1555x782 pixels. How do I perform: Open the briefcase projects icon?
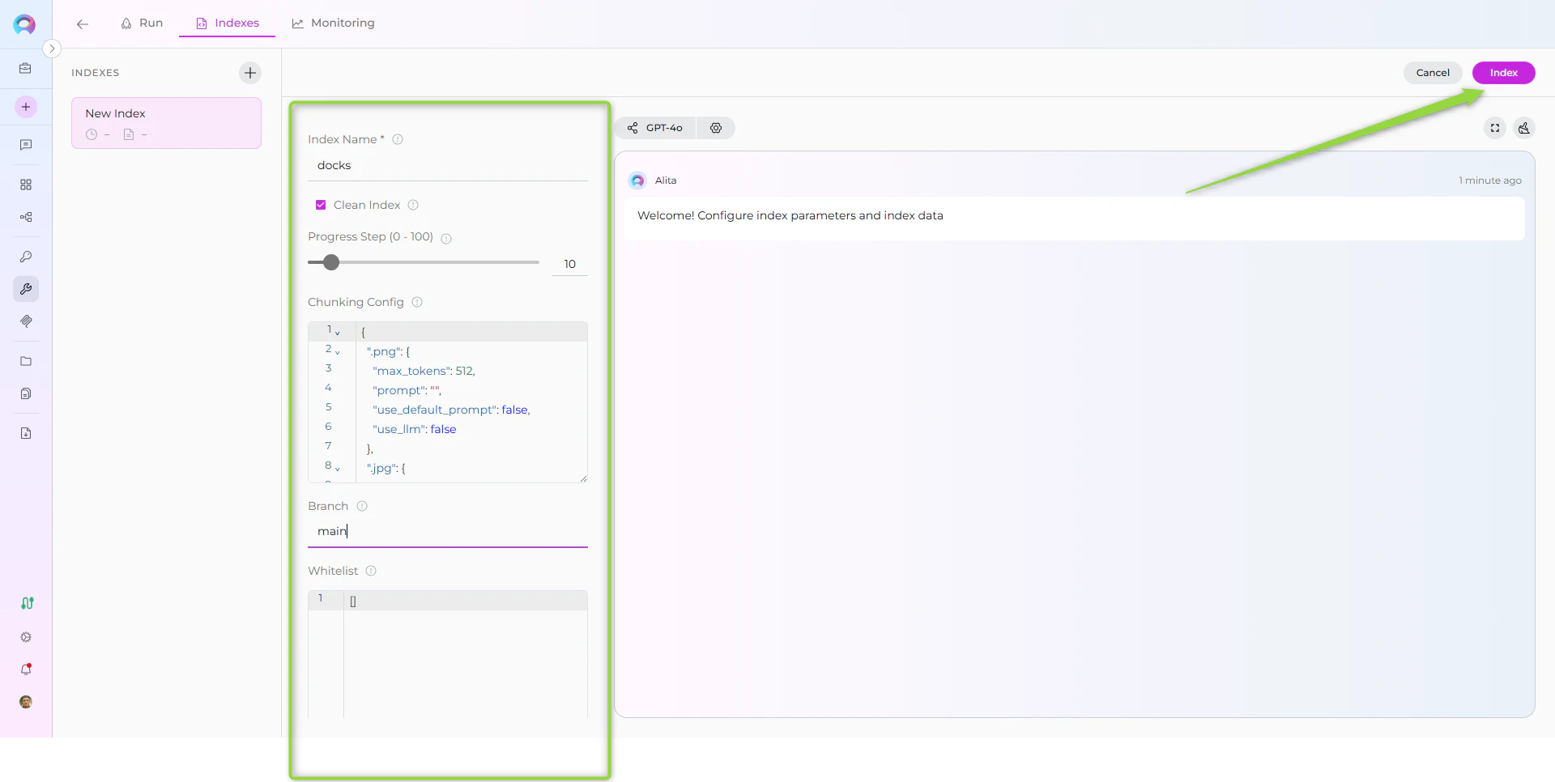point(26,69)
